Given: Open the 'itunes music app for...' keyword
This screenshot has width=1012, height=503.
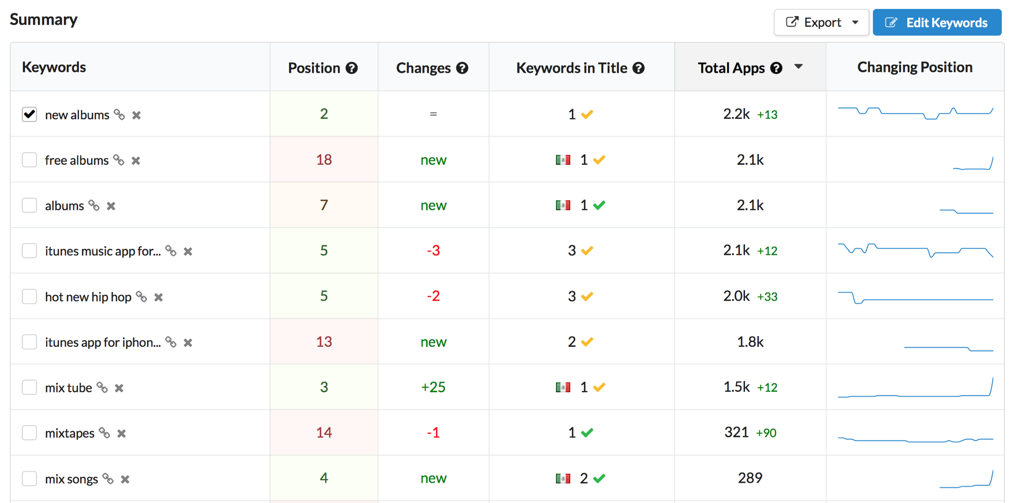Looking at the screenshot, I should 103,251.
